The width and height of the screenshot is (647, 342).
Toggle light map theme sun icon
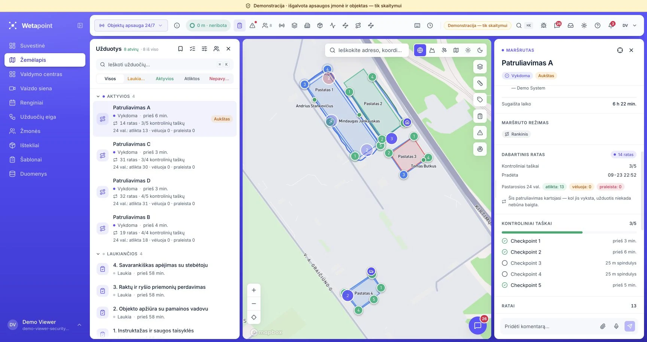click(x=468, y=50)
